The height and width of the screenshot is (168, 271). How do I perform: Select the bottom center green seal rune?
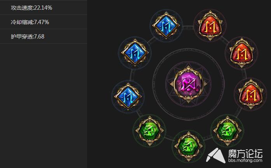(189, 146)
